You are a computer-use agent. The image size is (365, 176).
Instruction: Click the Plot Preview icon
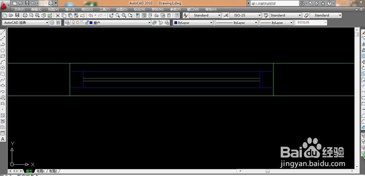point(31,15)
